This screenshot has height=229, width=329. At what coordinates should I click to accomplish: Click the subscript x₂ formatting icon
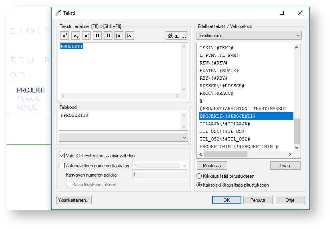[75, 36]
